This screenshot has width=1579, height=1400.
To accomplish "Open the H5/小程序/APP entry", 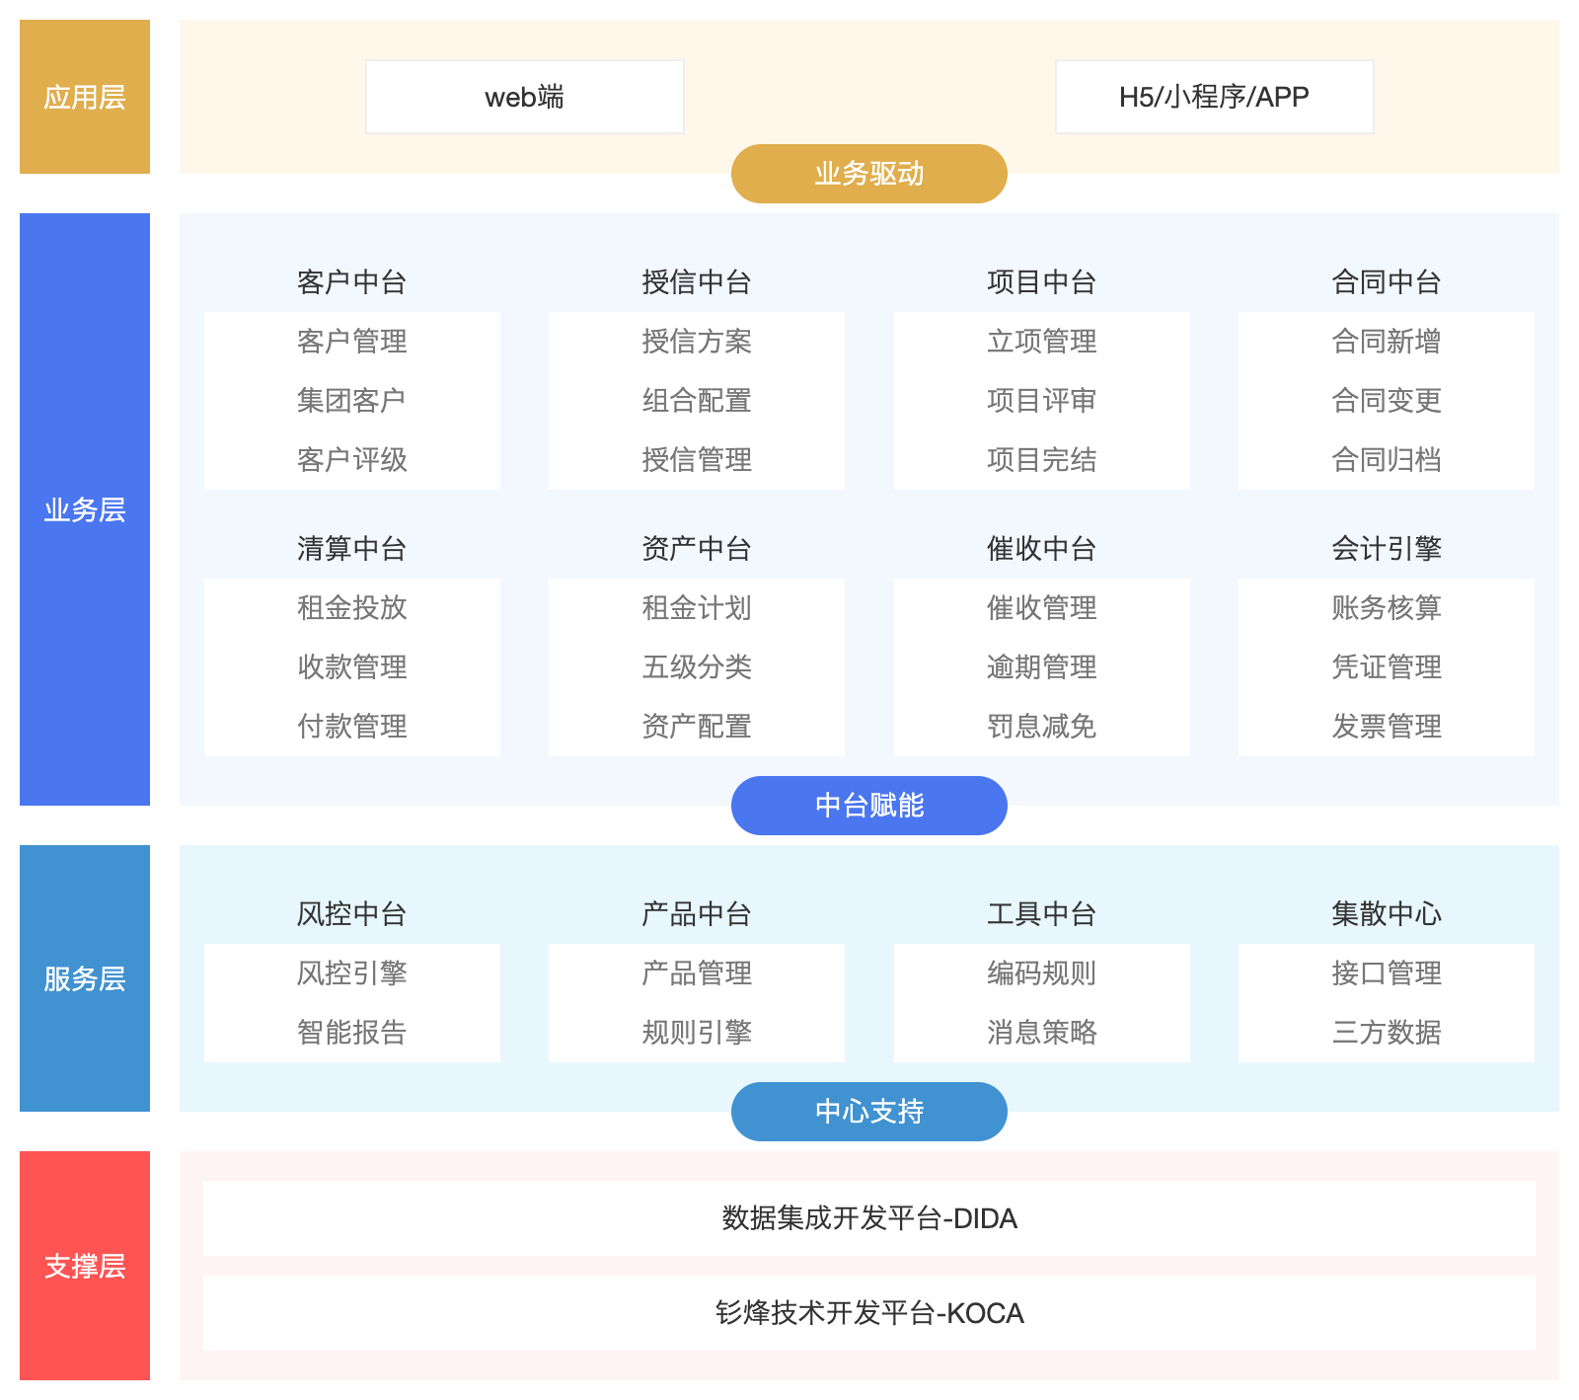I will [1214, 96].
